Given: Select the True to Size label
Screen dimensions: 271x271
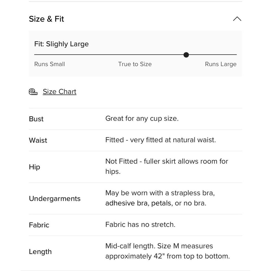Looking at the screenshot, I should pos(135,64).
